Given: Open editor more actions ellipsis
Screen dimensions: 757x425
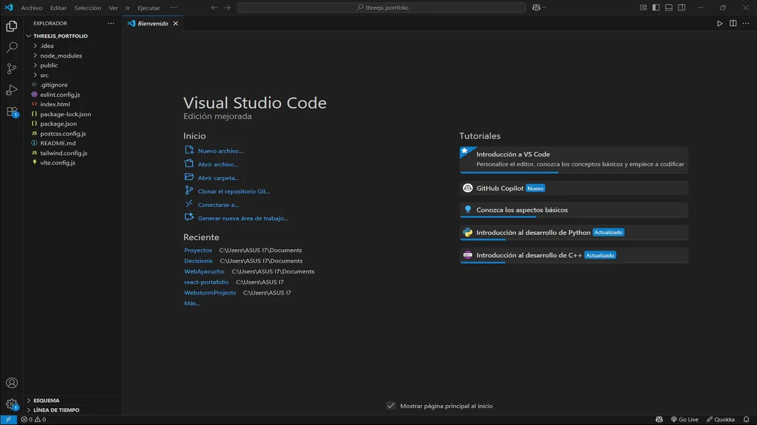Looking at the screenshot, I should coord(746,24).
